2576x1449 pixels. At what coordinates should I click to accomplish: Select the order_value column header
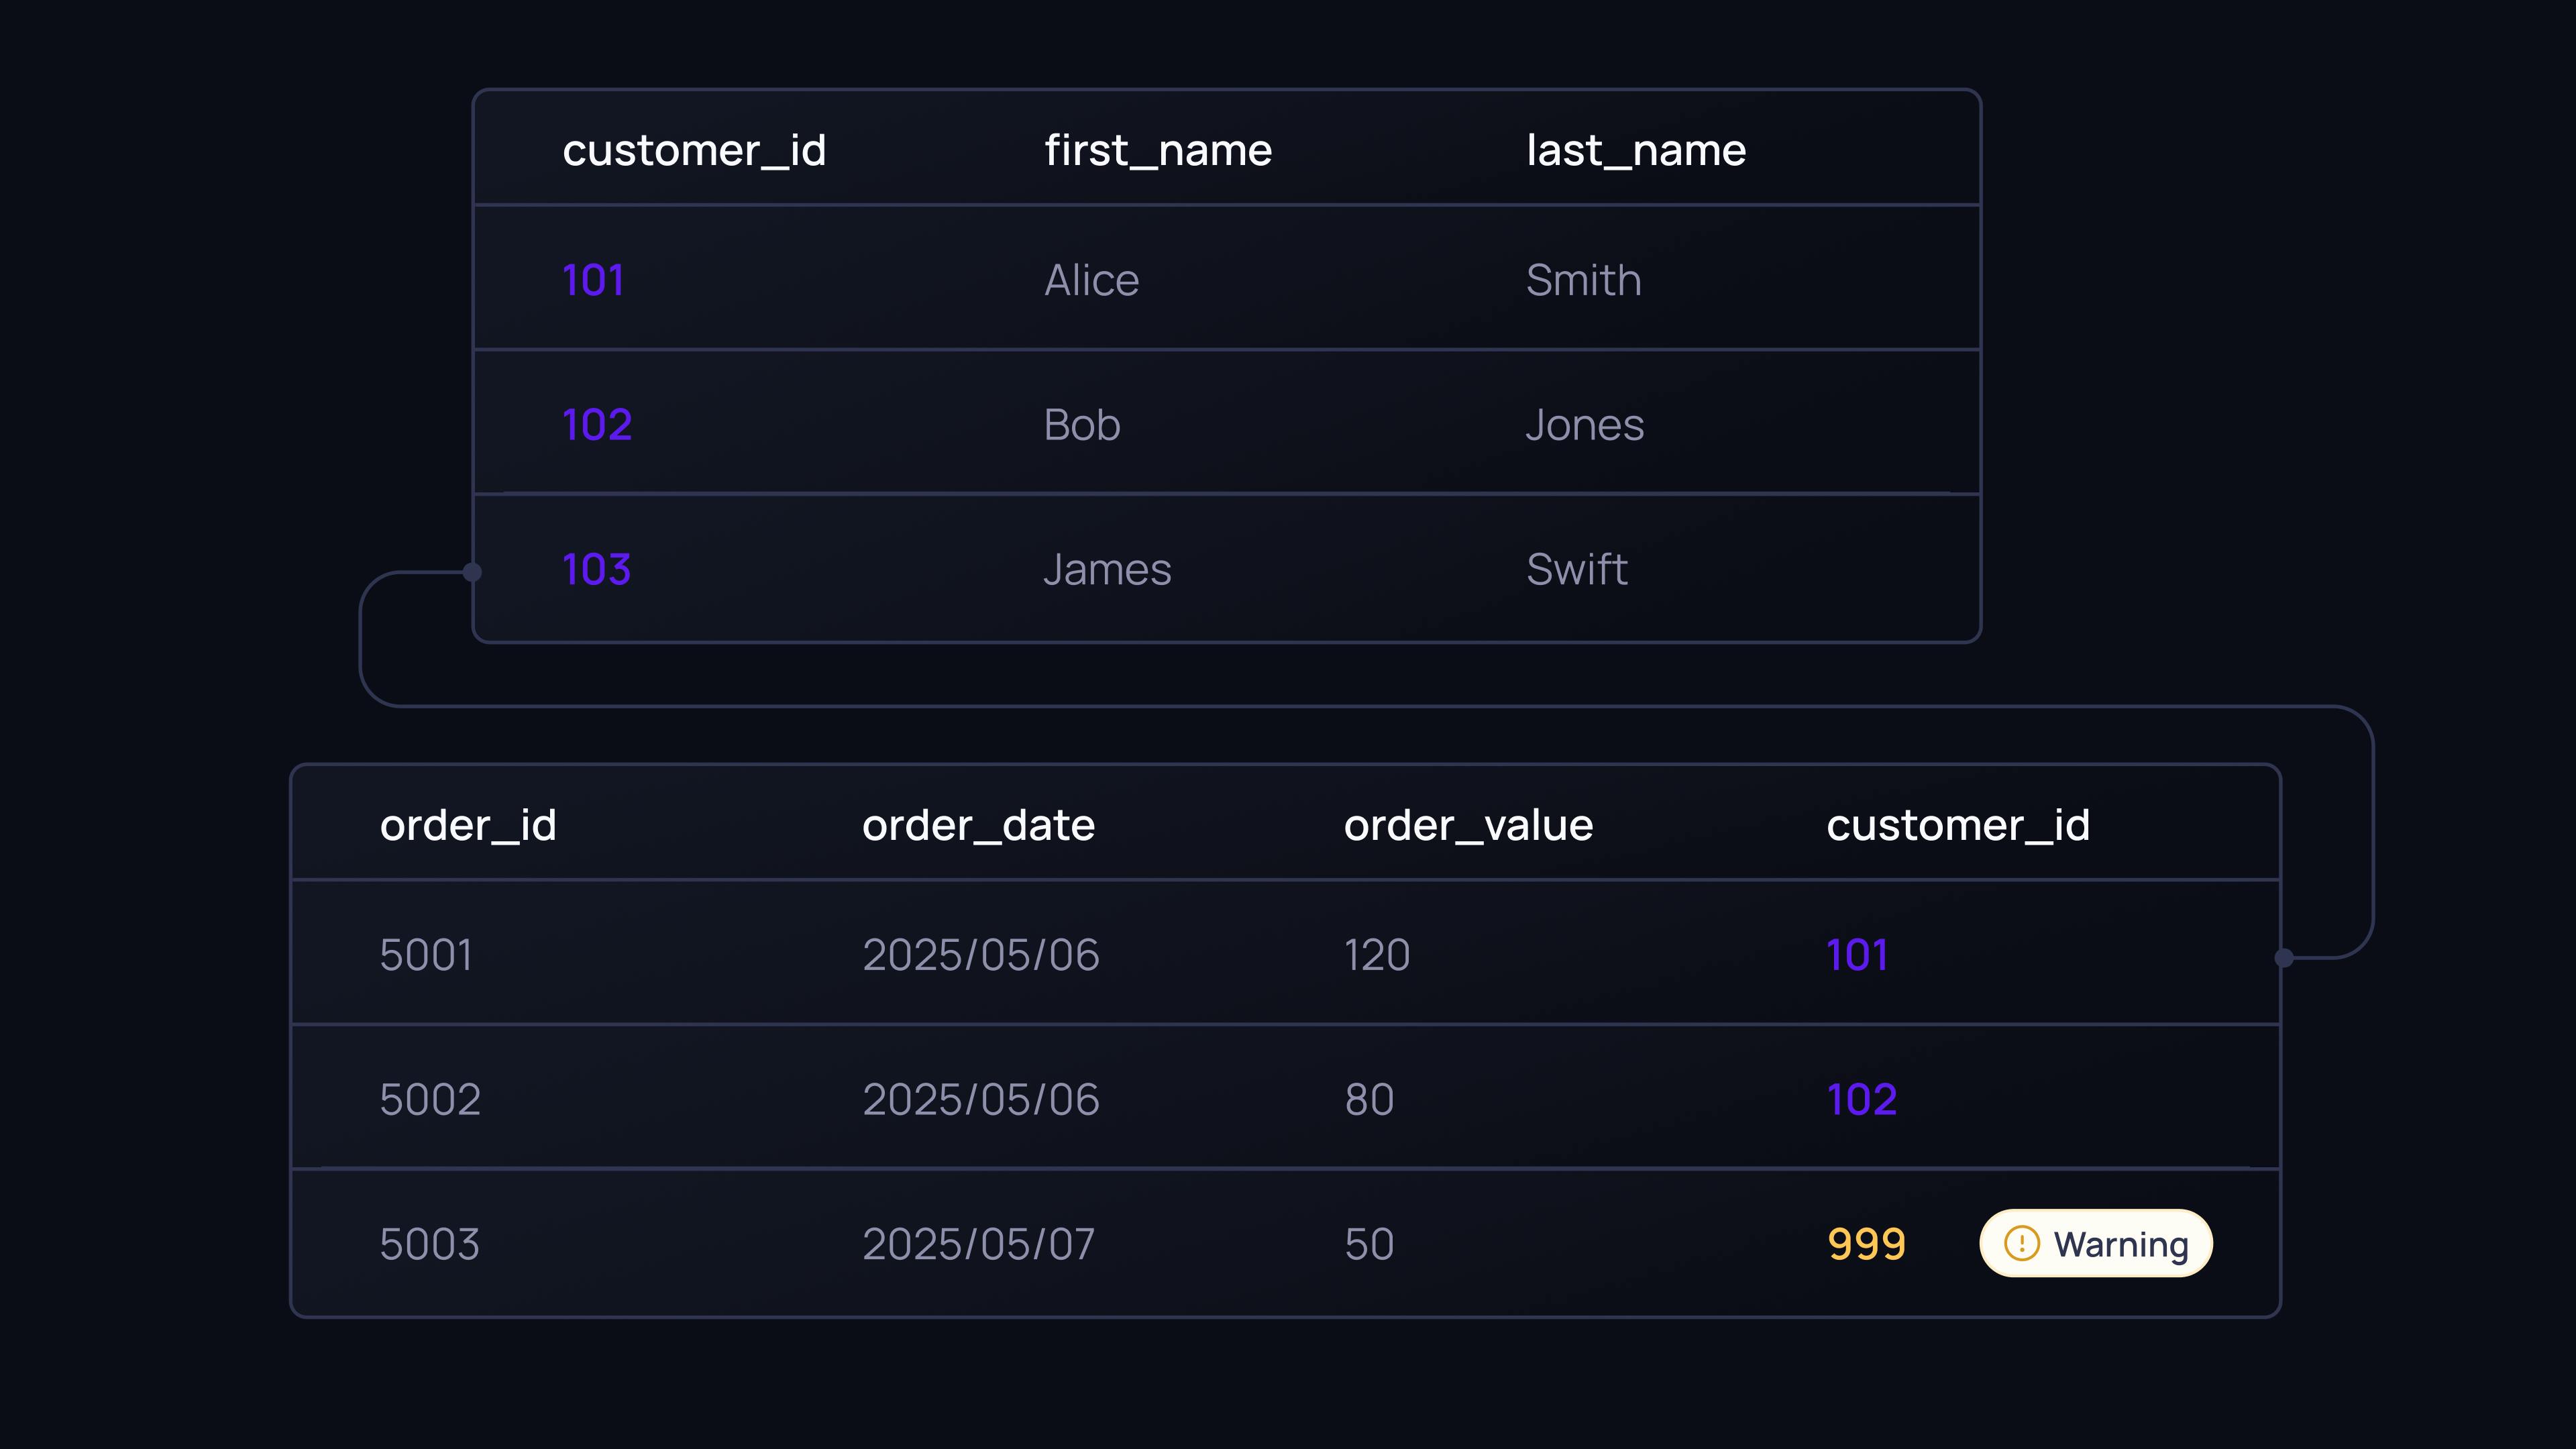[1468, 825]
